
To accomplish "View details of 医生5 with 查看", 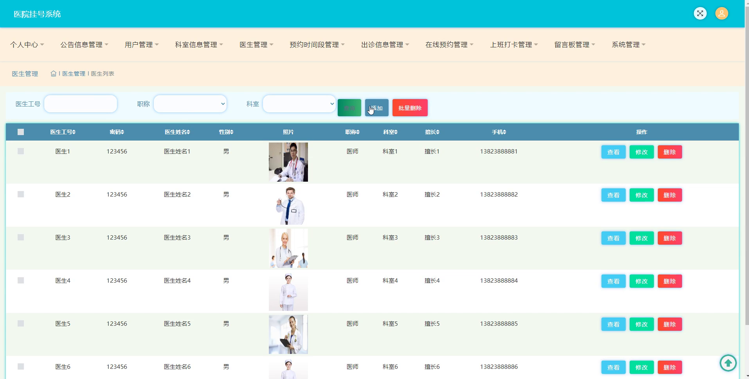I will (x=614, y=324).
